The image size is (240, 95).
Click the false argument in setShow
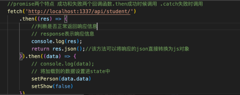point(63,86)
